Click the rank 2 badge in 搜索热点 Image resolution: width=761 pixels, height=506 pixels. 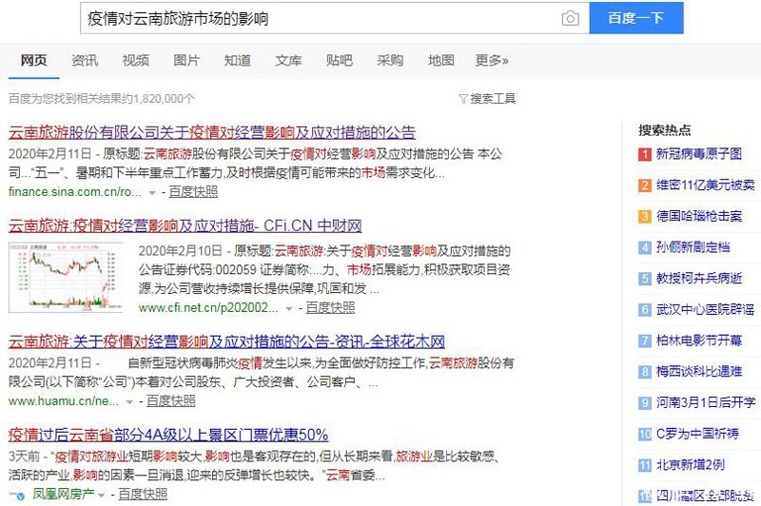645,185
